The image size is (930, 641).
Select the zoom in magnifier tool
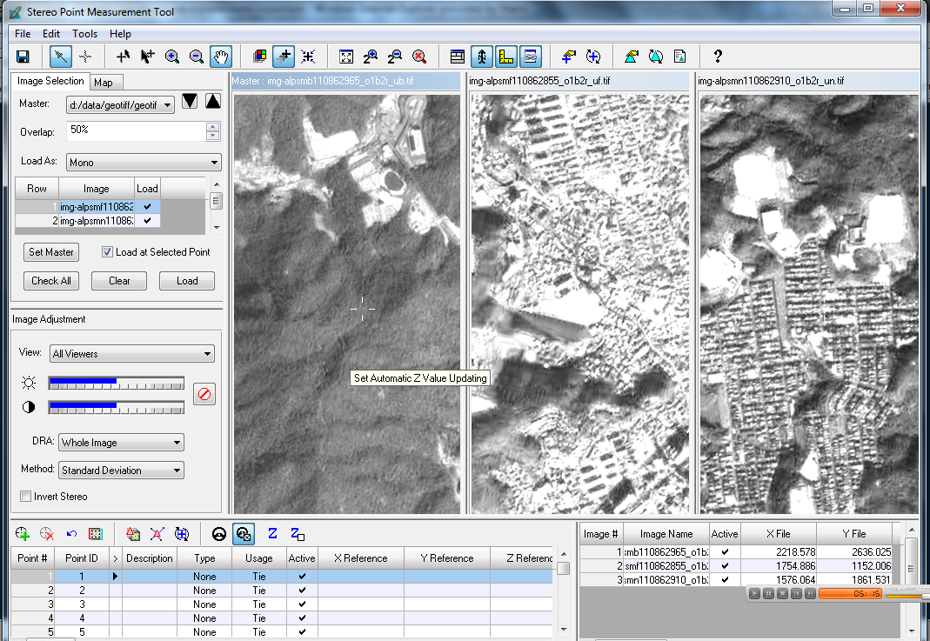172,57
